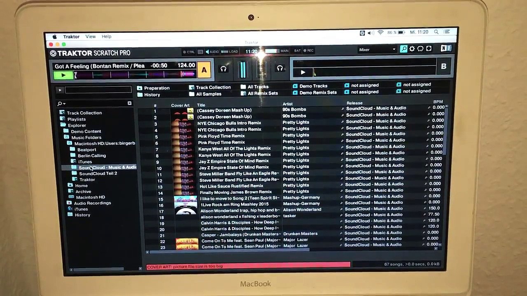Open Track Collection favorite shortcut
The height and width of the screenshot is (296, 527).
(x=210, y=87)
